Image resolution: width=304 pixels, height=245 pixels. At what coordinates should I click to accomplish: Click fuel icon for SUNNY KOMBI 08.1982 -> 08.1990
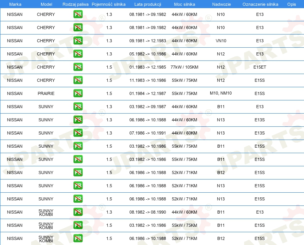pyautogui.click(x=78, y=212)
